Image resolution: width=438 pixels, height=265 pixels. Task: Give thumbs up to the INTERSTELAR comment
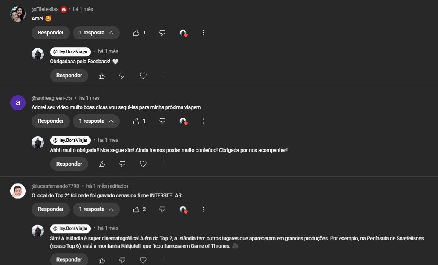click(136, 209)
